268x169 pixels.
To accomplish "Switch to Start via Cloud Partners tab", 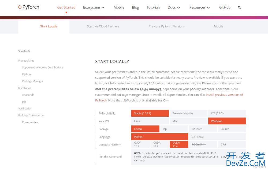I will point(103,26).
